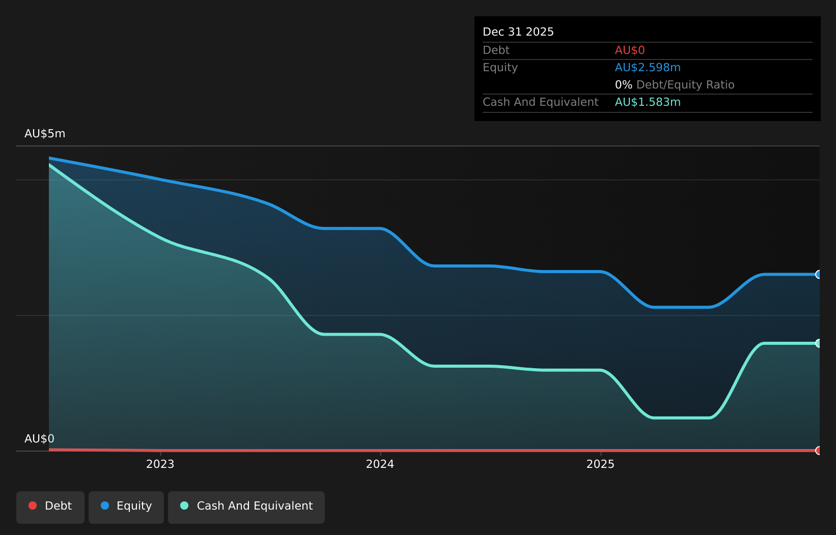Viewport: 836px width, 535px height.
Task: Toggle the Debt series in the legend
Action: [x=50, y=507]
